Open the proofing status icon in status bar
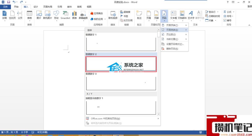 click(x=33, y=132)
